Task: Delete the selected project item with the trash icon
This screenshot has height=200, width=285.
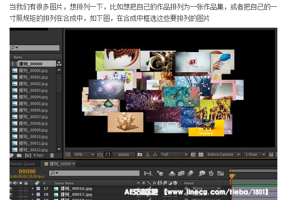Action: click(52, 155)
